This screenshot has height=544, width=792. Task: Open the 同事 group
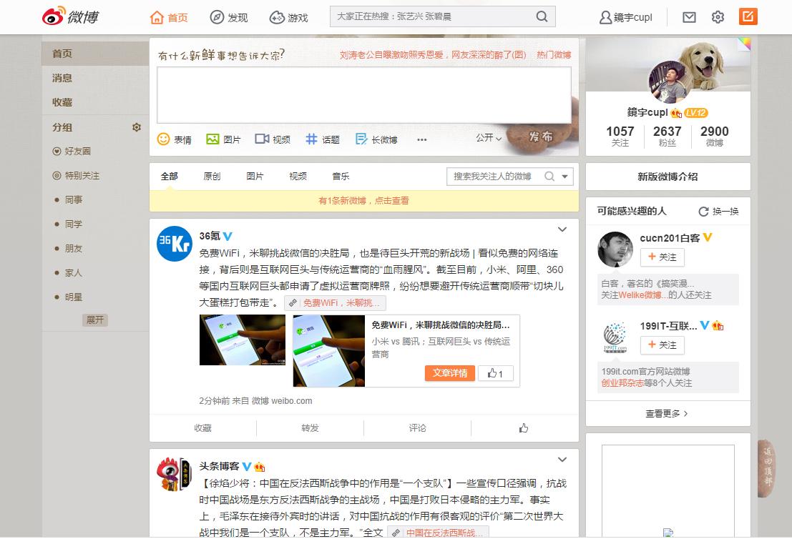point(68,200)
